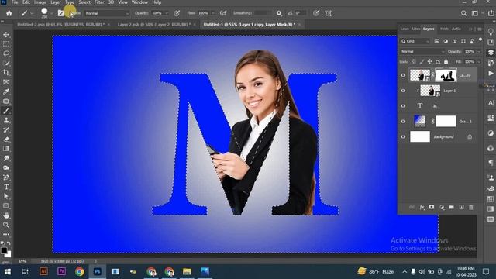Hide the Layer 1 layer
This screenshot has width=496, height=279.
click(x=403, y=91)
